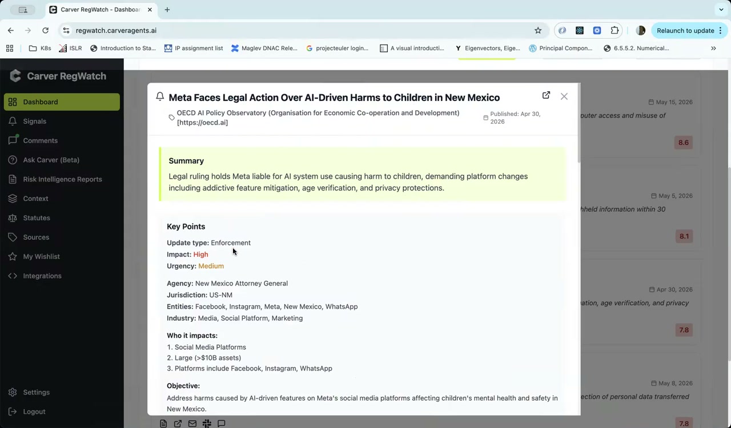Click Relaunch to update button
The width and height of the screenshot is (731, 428).
tap(685, 30)
